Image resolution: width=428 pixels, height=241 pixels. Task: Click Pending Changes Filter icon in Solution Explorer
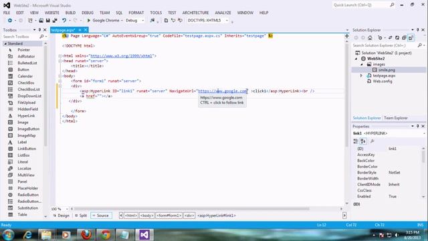(380, 37)
